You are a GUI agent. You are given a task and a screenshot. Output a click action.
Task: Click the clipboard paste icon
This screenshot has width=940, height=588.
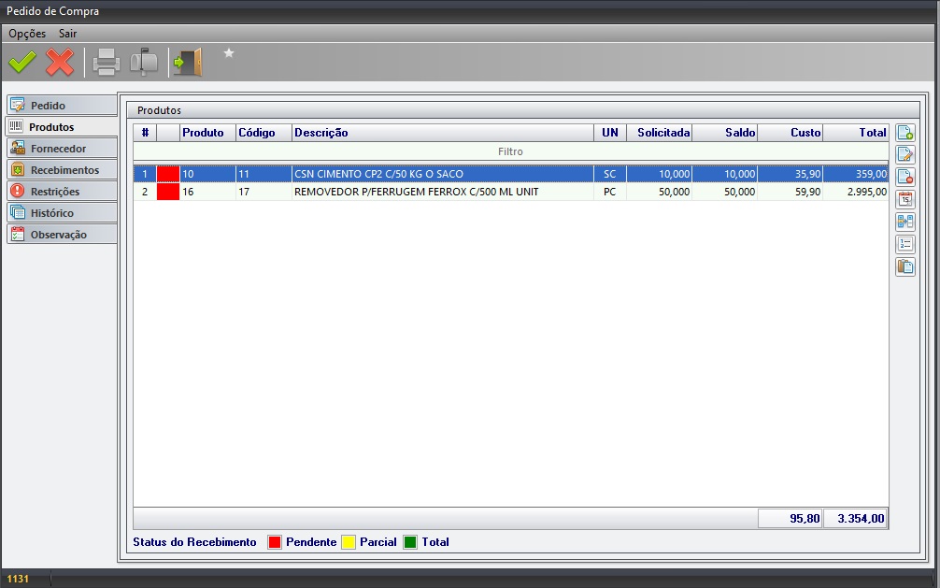coord(904,266)
